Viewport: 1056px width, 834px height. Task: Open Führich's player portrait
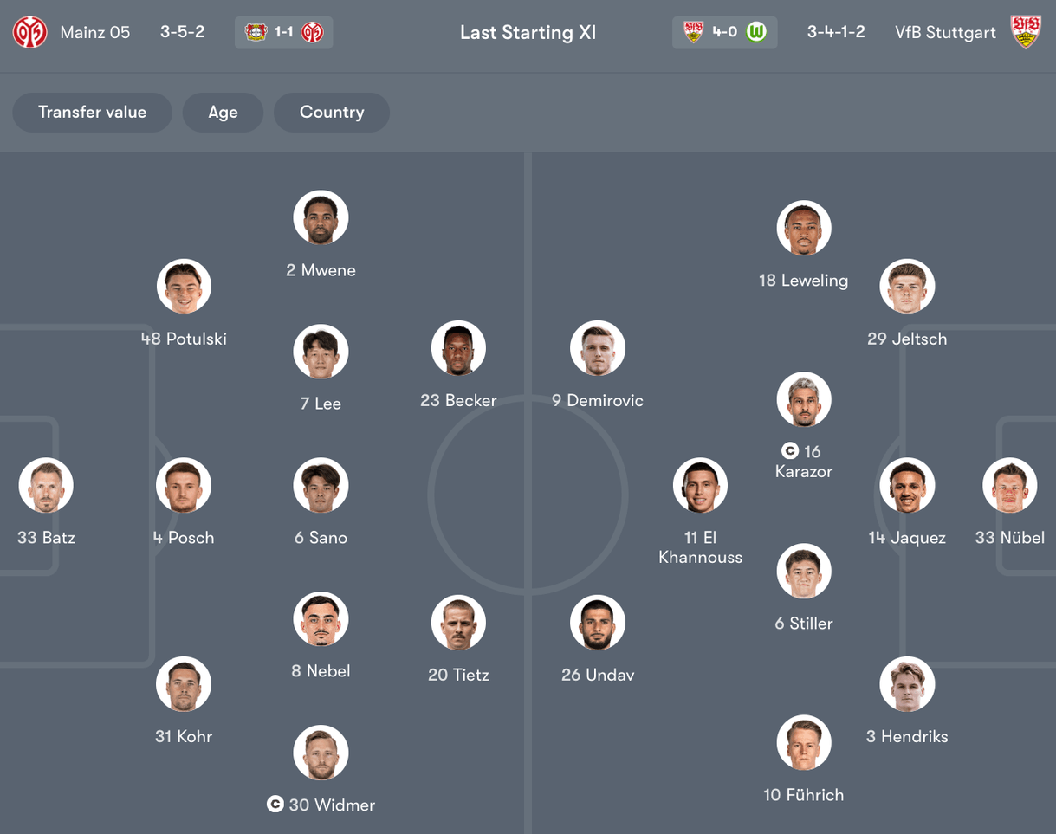click(x=803, y=742)
